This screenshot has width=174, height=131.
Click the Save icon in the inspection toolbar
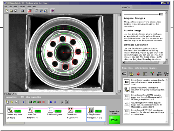coord(16,102)
